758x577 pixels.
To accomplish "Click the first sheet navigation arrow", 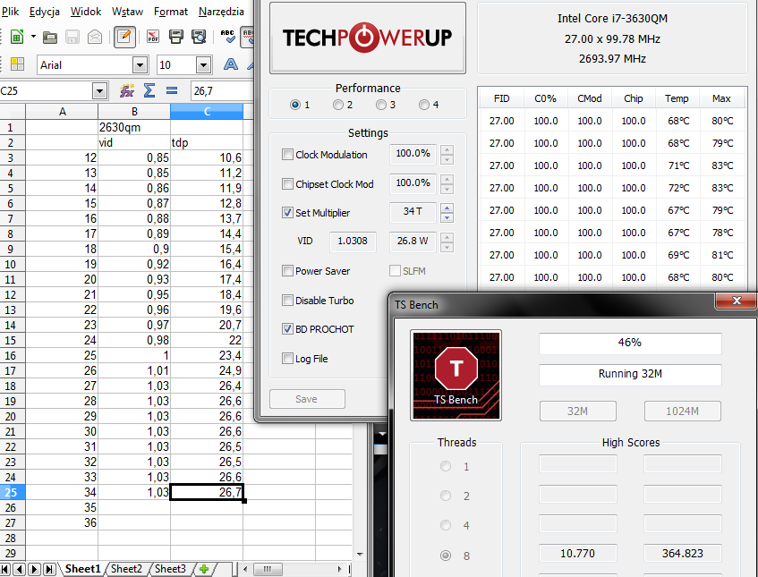I will coord(5,569).
